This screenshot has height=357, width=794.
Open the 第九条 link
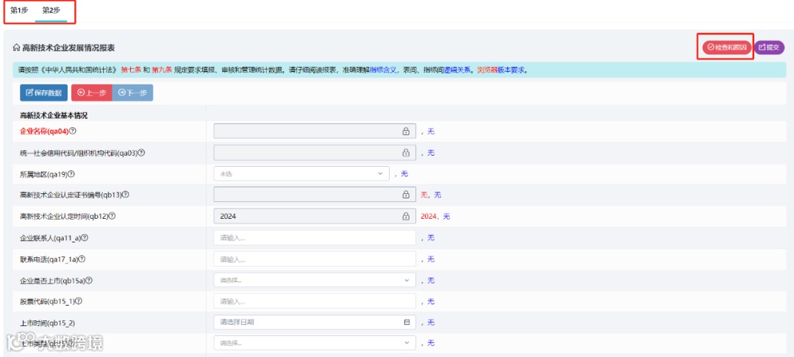pyautogui.click(x=162, y=71)
